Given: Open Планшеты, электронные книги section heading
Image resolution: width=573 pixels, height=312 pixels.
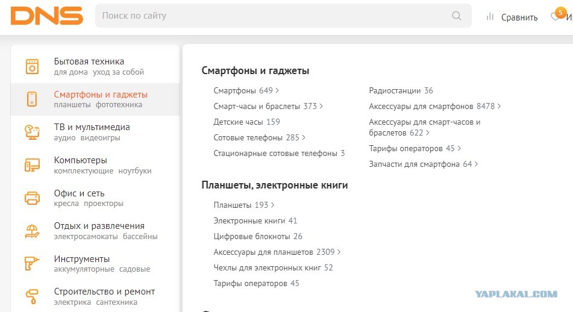Looking at the screenshot, I should tap(274, 186).
